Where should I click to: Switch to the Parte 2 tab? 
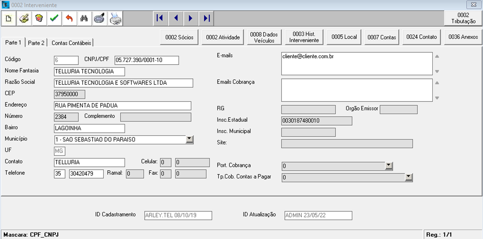36,43
